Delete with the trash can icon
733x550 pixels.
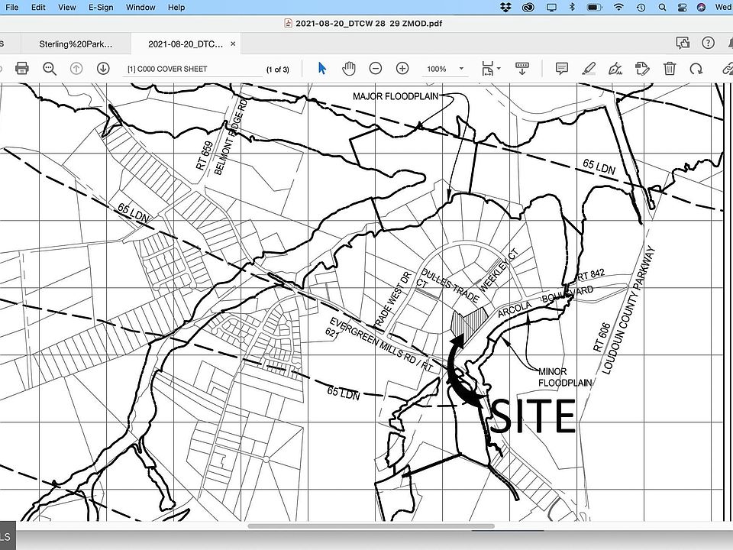(670, 68)
